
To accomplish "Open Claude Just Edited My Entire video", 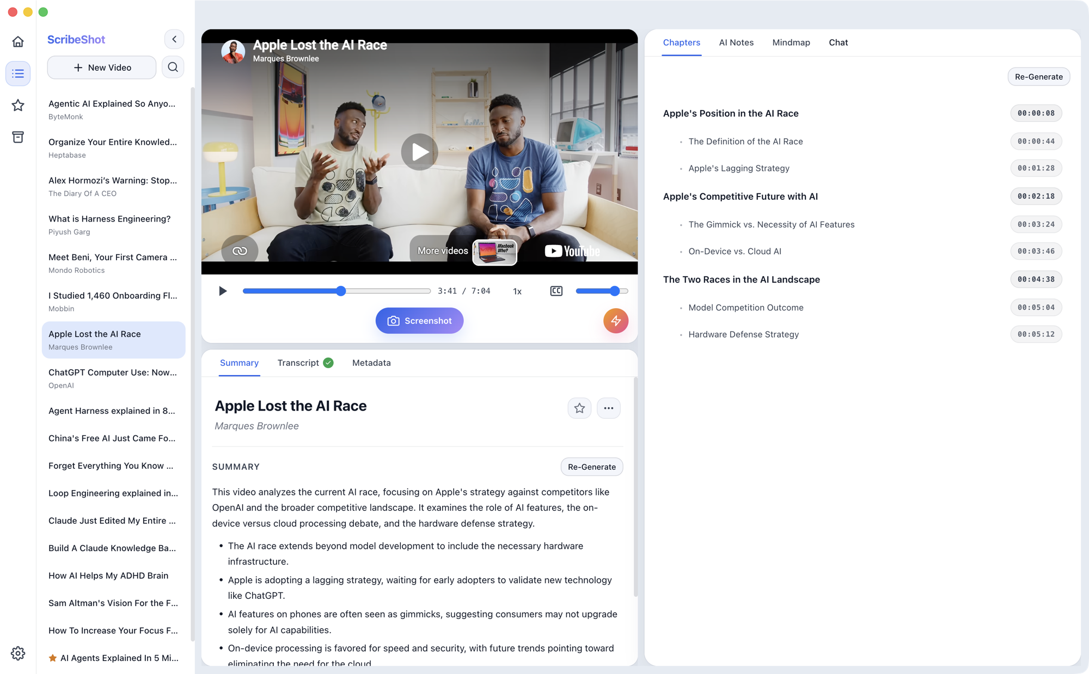I will 113,520.
